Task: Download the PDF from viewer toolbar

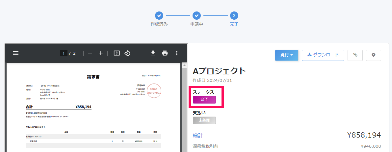Action: click(153, 53)
